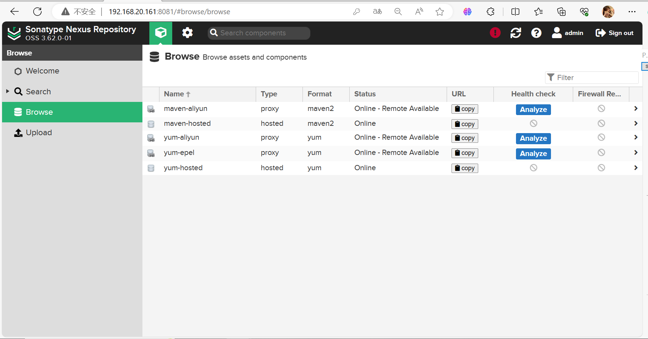648x339 pixels.
Task: Refresh the view with the refresh icon
Action: pos(516,33)
